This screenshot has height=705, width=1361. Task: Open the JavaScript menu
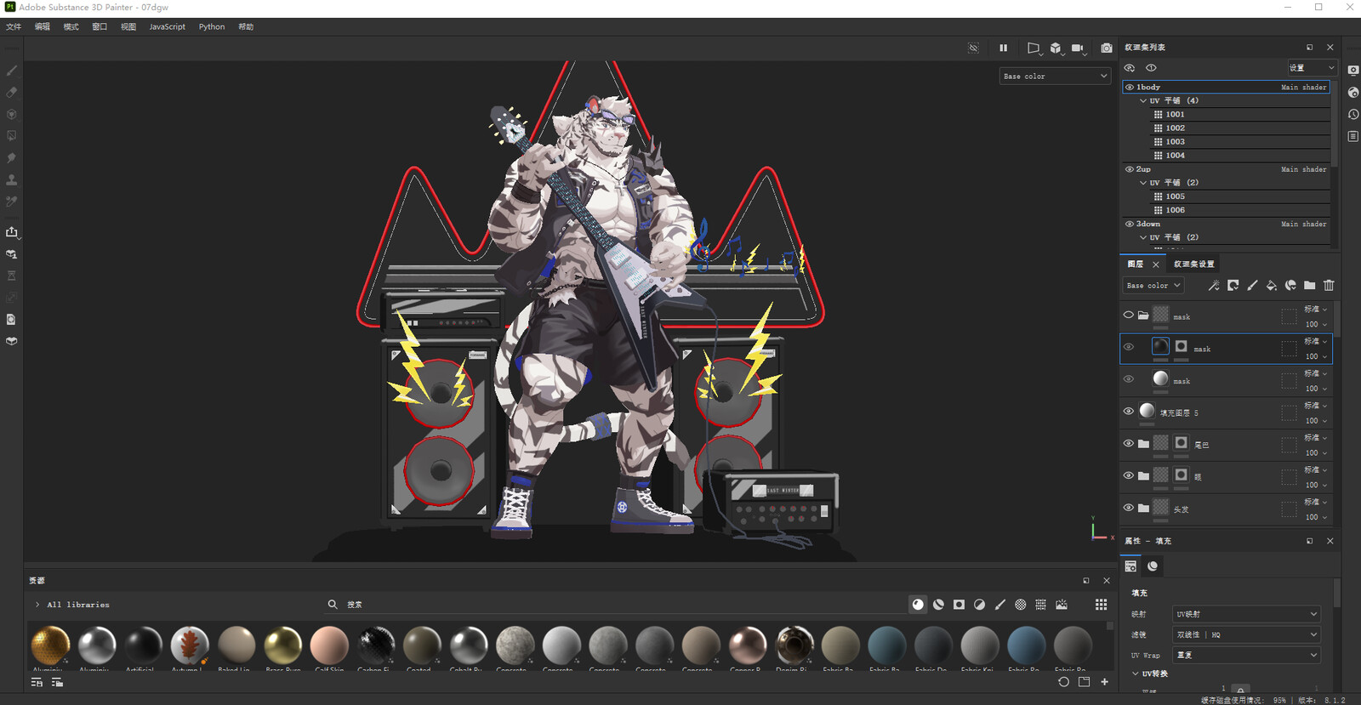coord(168,27)
